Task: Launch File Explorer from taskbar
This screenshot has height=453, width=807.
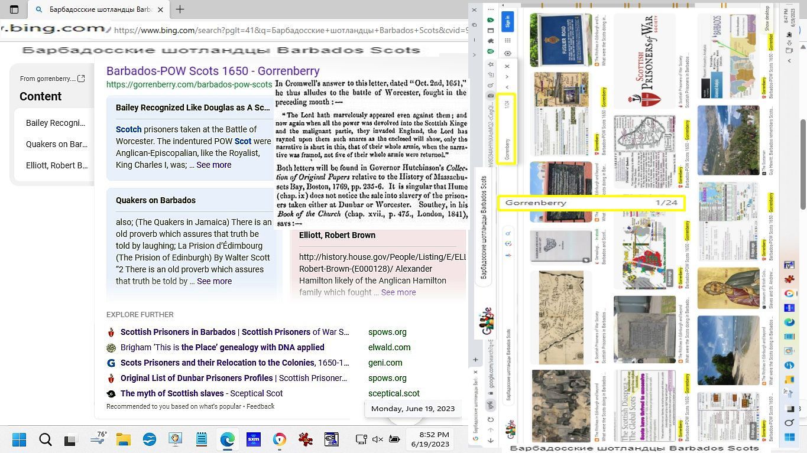Action: tap(123, 439)
